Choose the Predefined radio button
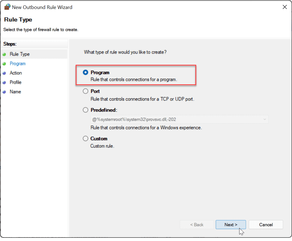This screenshot has height=241, width=292. 85,110
